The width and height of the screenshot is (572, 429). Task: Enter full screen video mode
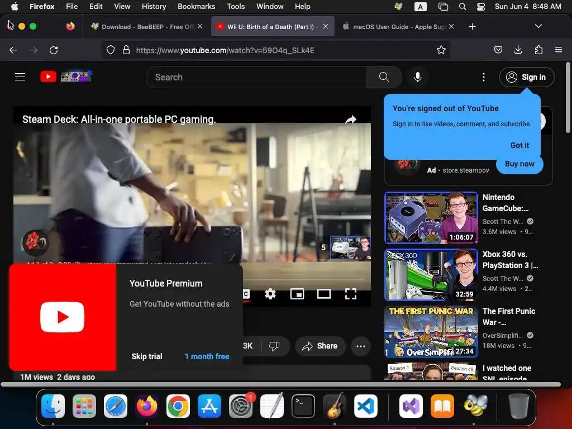[x=351, y=294]
